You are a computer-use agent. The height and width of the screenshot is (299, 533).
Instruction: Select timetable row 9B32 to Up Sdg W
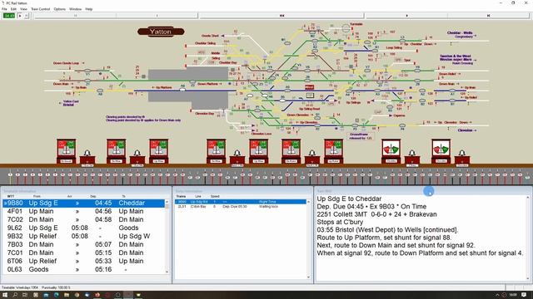[x=83, y=236]
